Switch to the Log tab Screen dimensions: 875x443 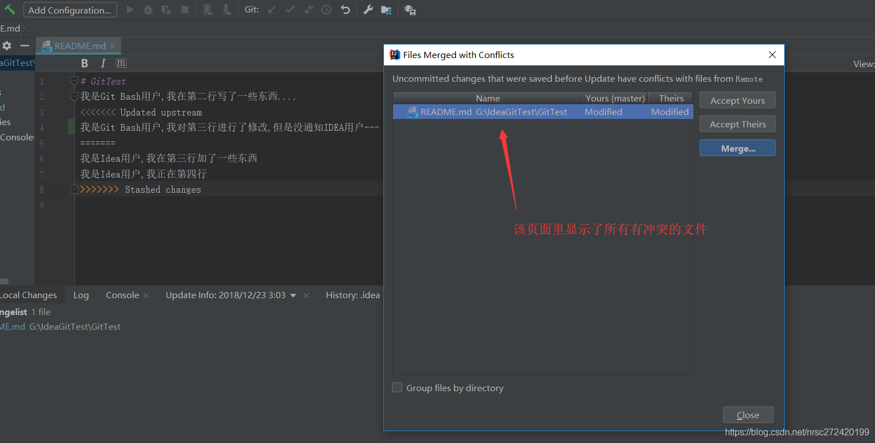81,295
